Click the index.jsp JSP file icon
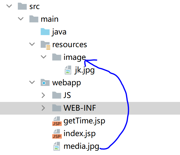 57,134
